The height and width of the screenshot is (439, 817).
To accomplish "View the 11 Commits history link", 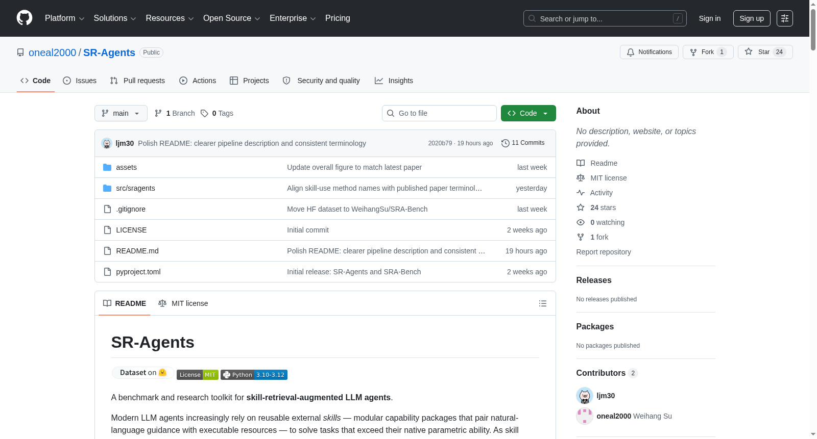I will coord(523,143).
